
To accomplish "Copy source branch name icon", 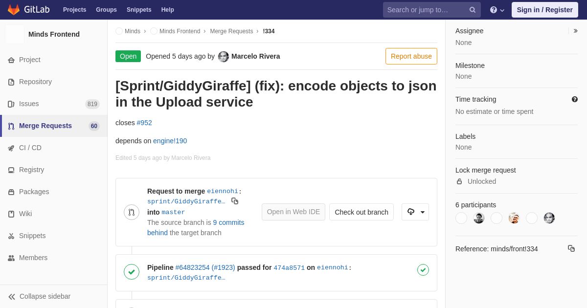I will click(235, 201).
